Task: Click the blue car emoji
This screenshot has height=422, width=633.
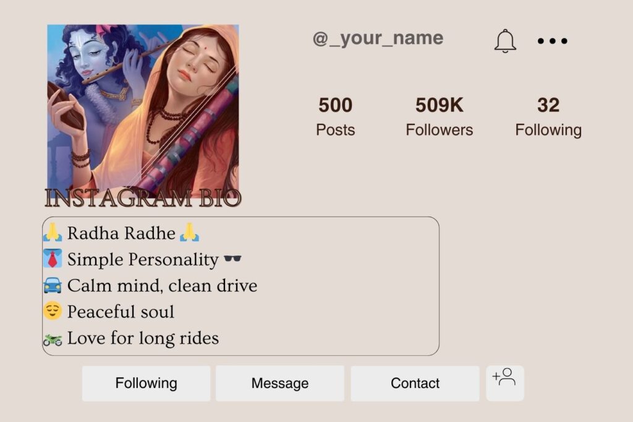Action: coord(53,285)
